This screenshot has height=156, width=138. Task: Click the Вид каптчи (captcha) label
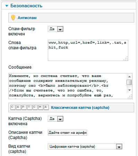19,149
